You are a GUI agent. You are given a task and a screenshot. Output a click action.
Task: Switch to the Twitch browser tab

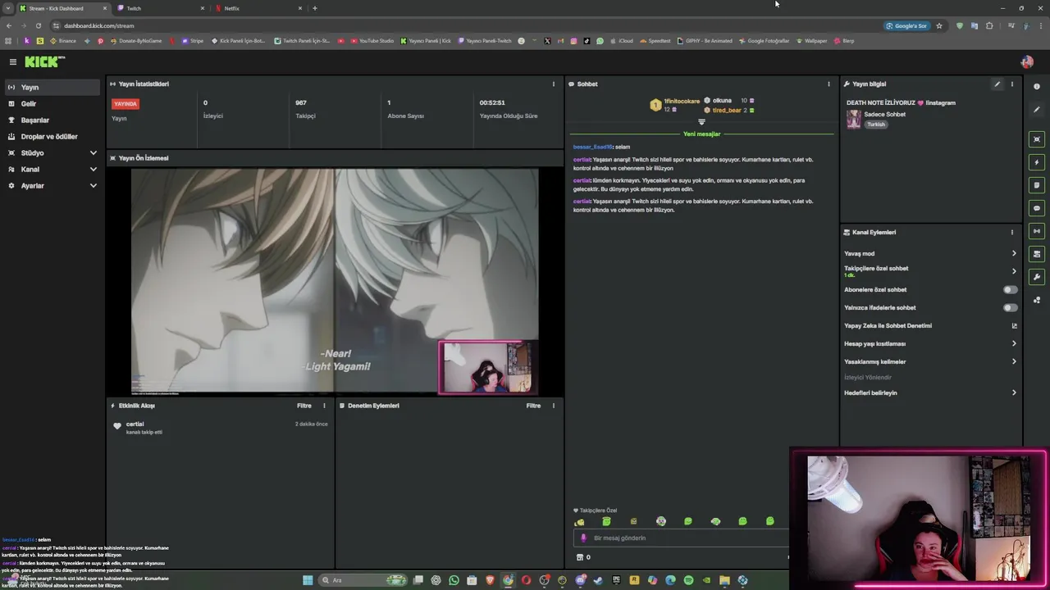(160, 8)
